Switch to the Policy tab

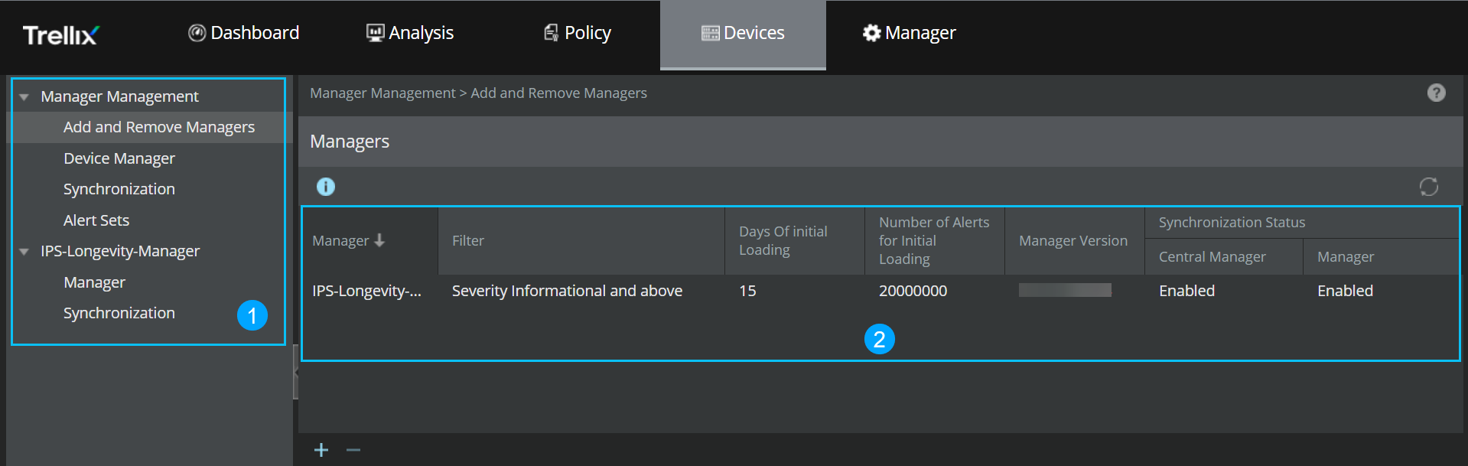[x=578, y=33]
